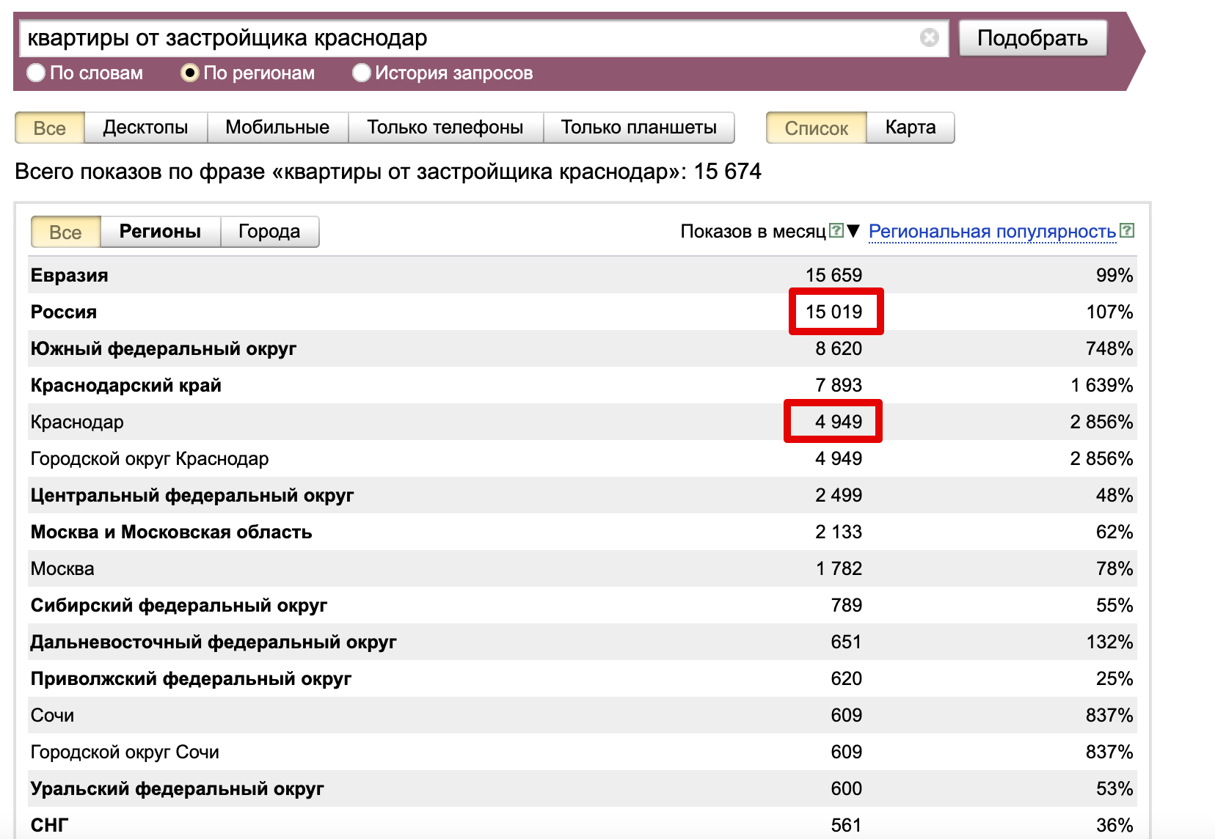This screenshot has width=1215, height=839.
Task: Select the Список view tab
Action: 817,128
